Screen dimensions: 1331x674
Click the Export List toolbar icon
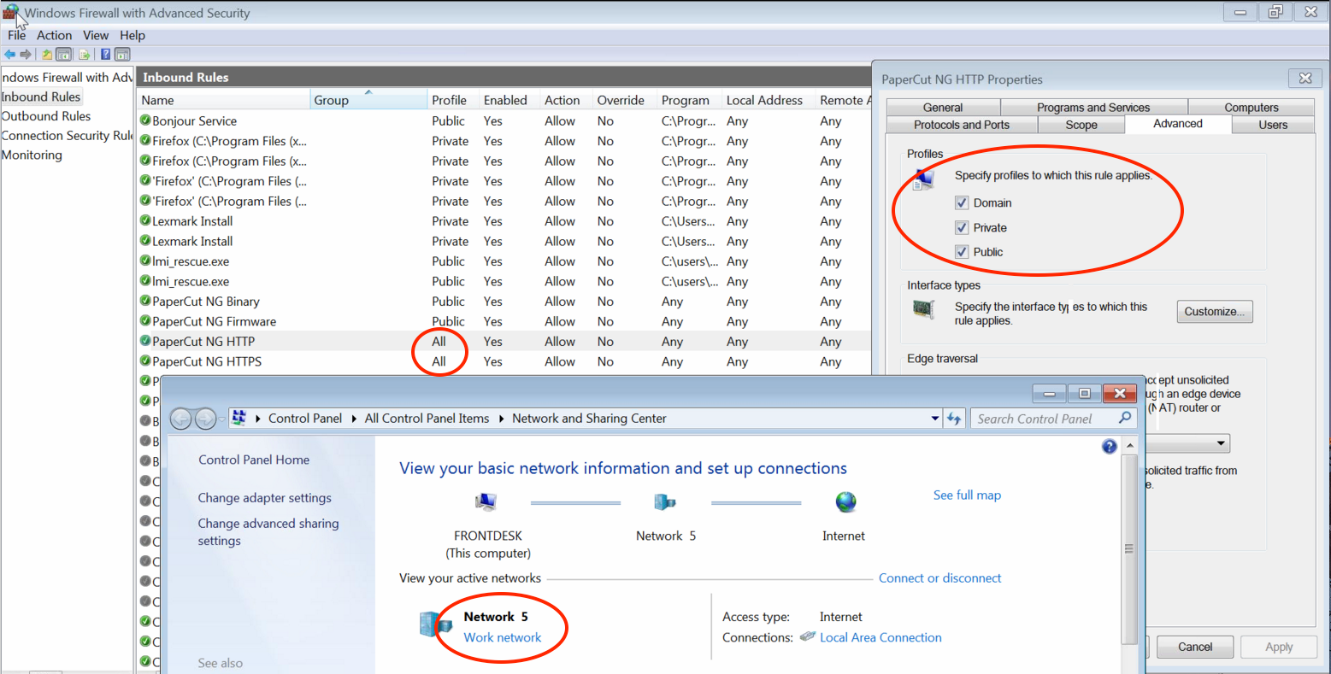[x=84, y=54]
